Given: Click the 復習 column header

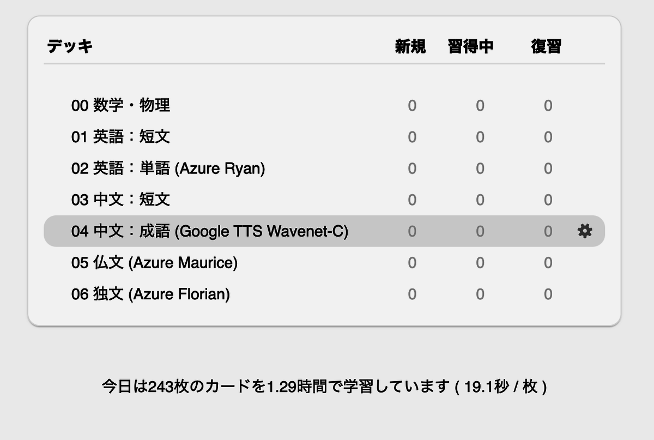Looking at the screenshot, I should pyautogui.click(x=546, y=46).
